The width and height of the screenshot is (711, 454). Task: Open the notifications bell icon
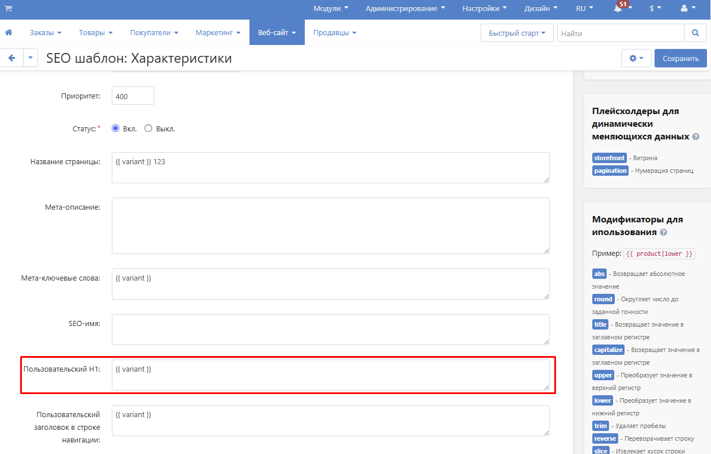618,9
